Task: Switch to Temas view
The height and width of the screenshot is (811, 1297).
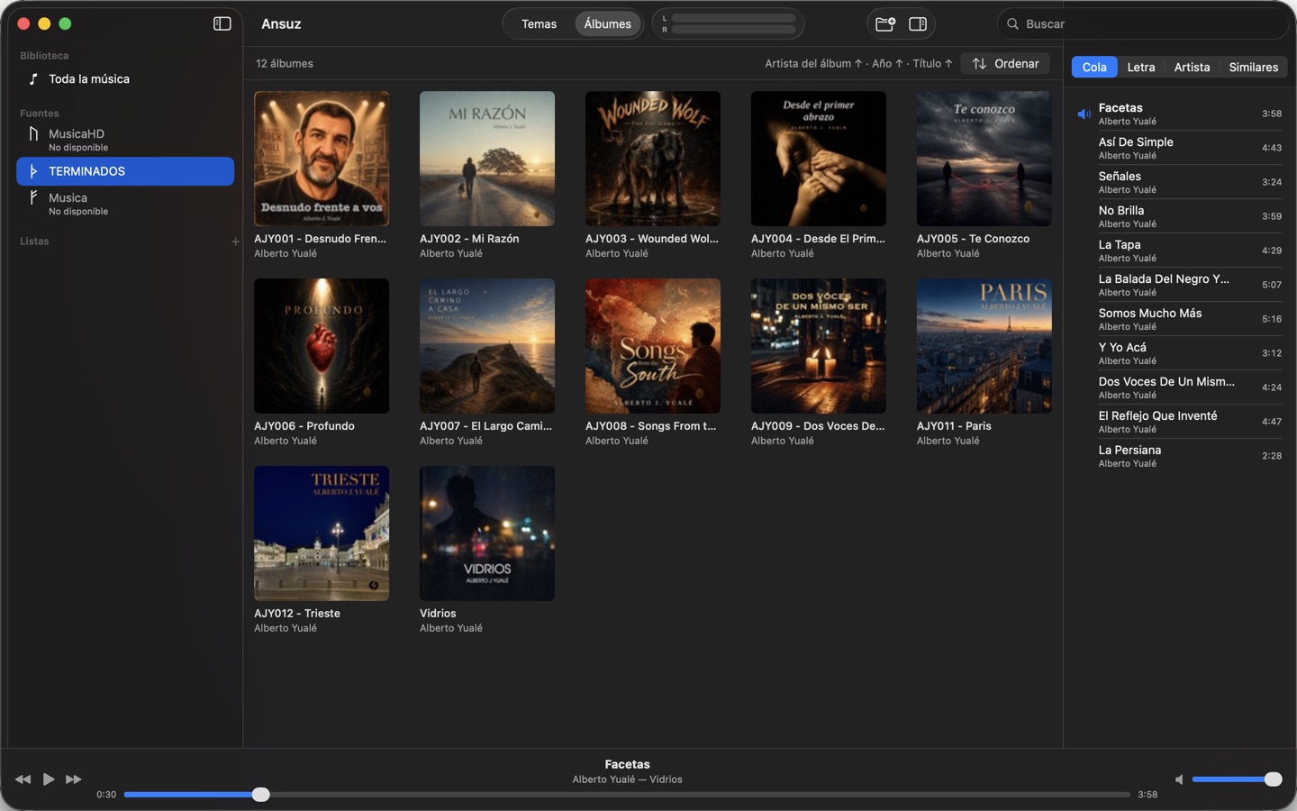Action: pos(539,24)
